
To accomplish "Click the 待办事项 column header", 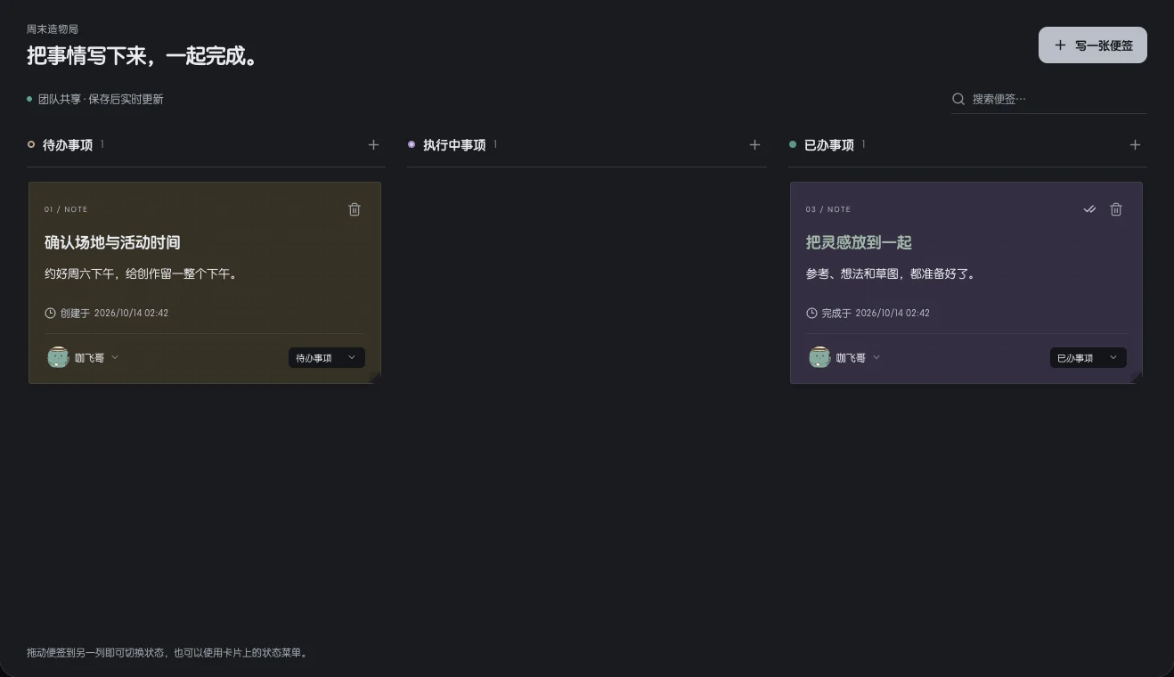I will (68, 144).
